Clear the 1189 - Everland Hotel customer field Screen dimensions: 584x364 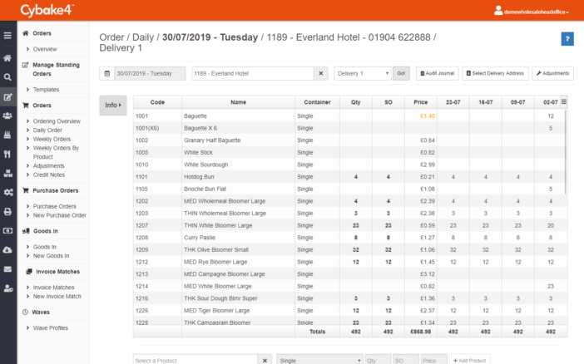[x=320, y=73]
